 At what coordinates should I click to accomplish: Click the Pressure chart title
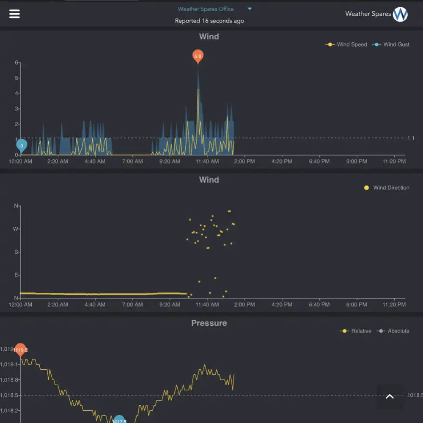[x=209, y=323]
